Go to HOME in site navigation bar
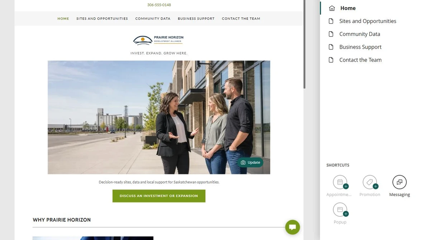Viewport: 430px width, 240px height. click(x=63, y=19)
